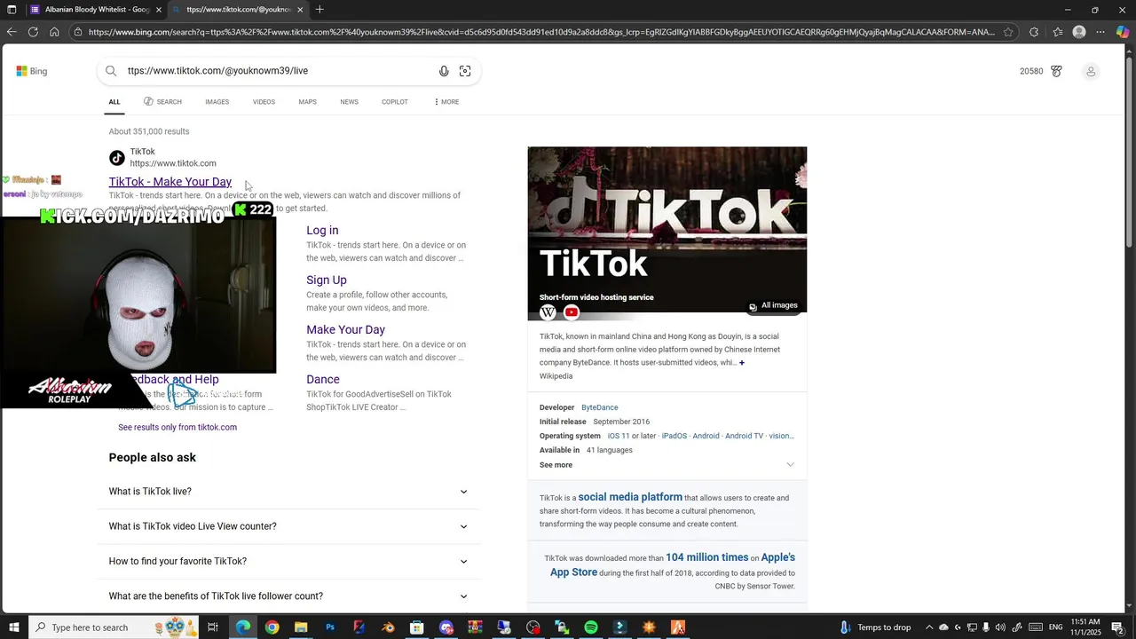The height and width of the screenshot is (639, 1136).
Task: Open the browser home page
Action: point(54,32)
